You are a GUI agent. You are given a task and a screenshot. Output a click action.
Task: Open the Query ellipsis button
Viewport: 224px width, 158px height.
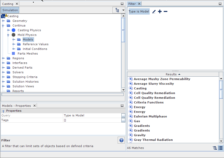pyautogui.click(x=123, y=116)
